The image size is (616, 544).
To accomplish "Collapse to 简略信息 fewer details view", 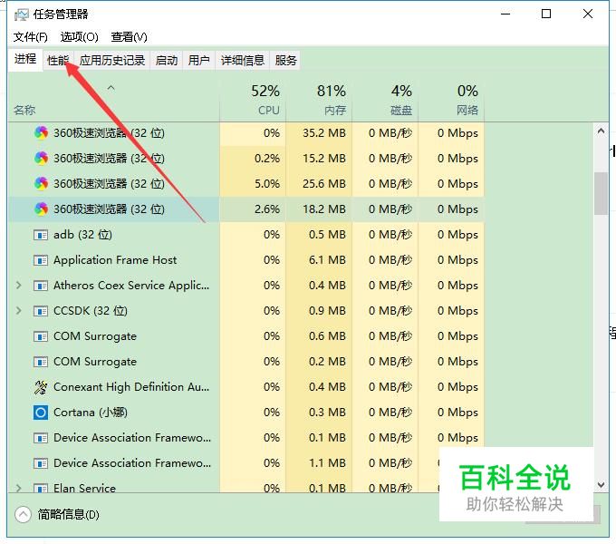I will tap(57, 514).
